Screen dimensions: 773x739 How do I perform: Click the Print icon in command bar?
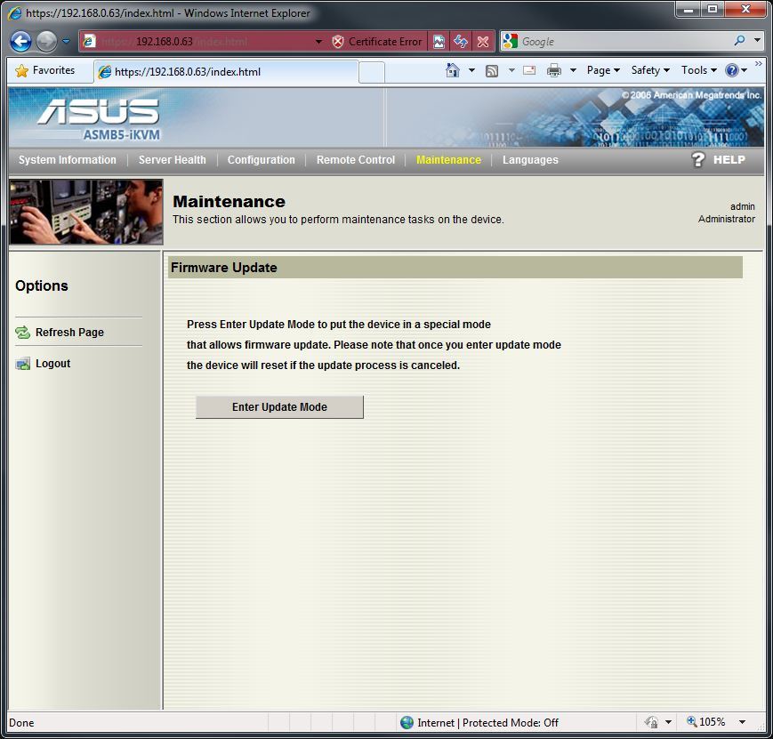tap(554, 70)
